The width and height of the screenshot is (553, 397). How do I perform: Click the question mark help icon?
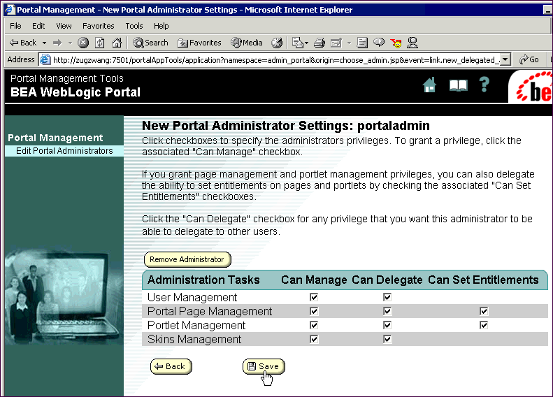pos(484,85)
